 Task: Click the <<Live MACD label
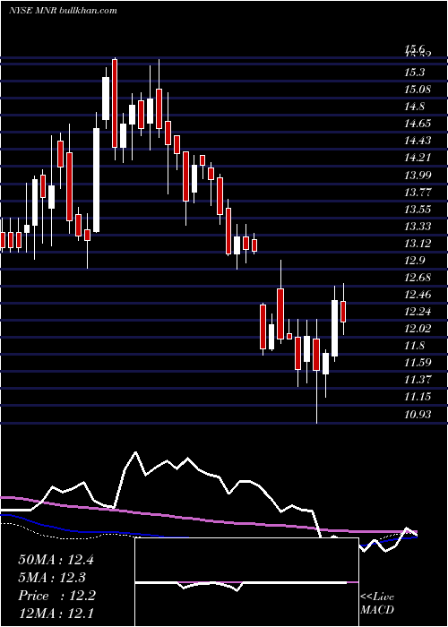click(x=377, y=604)
